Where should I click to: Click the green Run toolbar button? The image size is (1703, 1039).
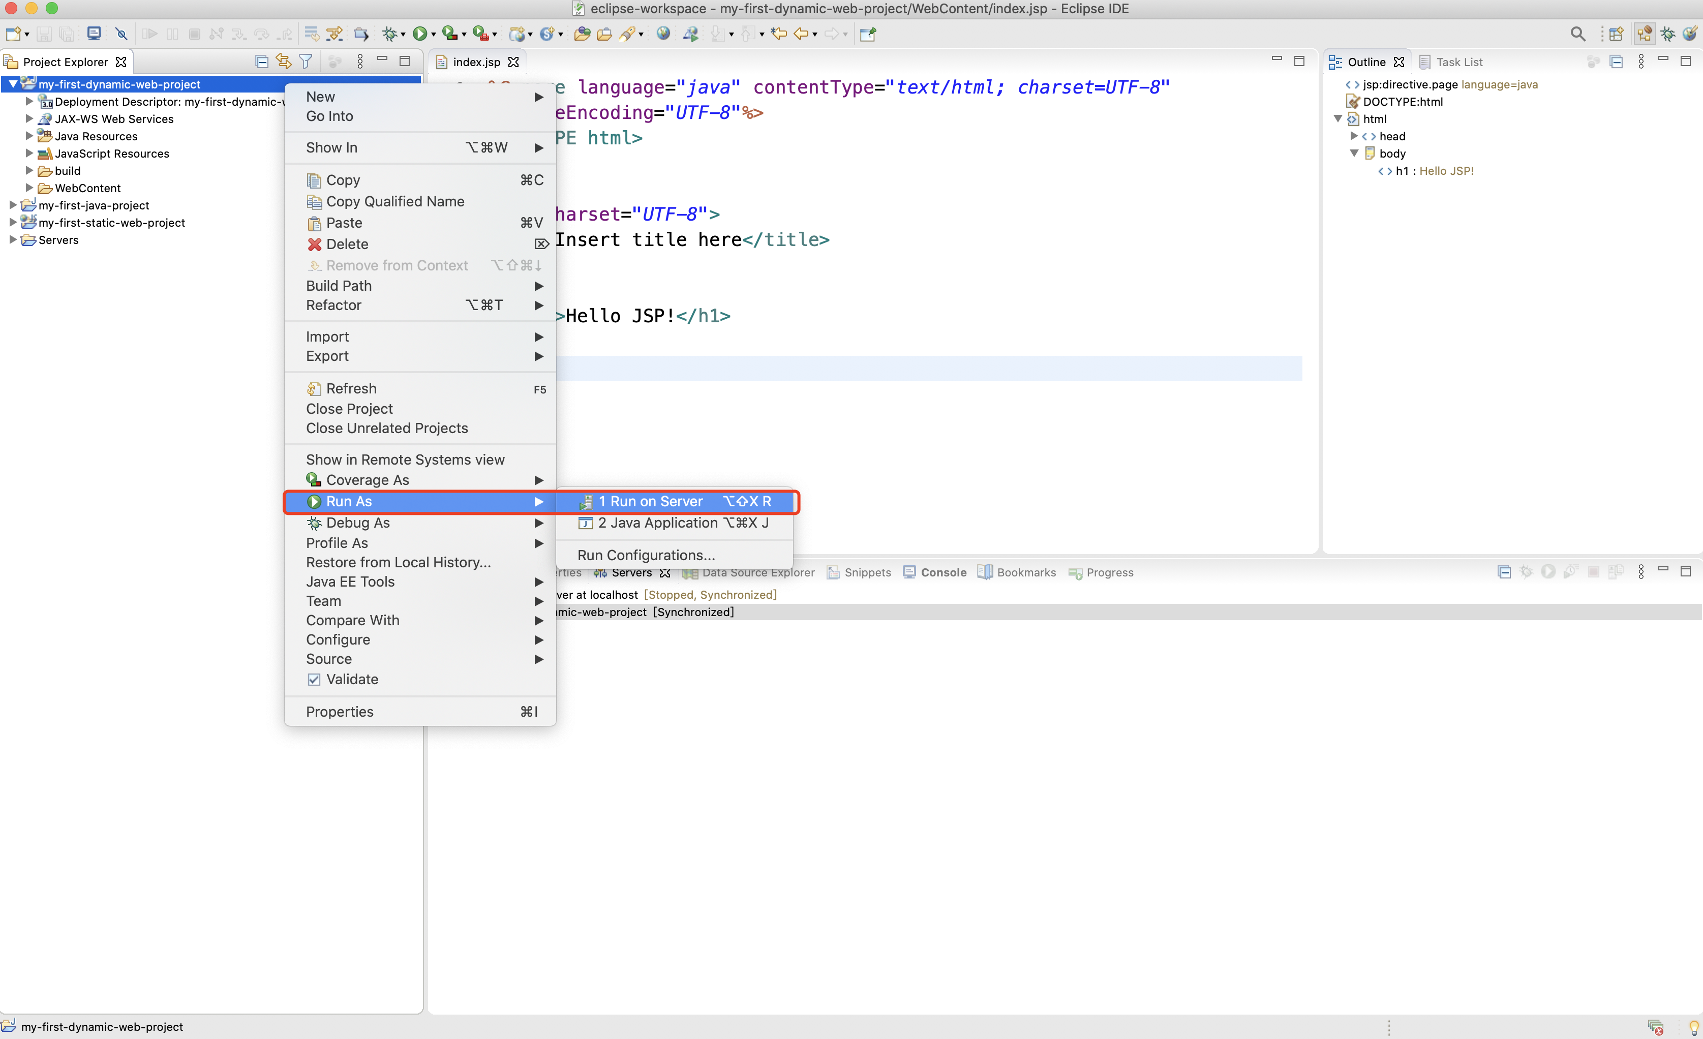[419, 33]
